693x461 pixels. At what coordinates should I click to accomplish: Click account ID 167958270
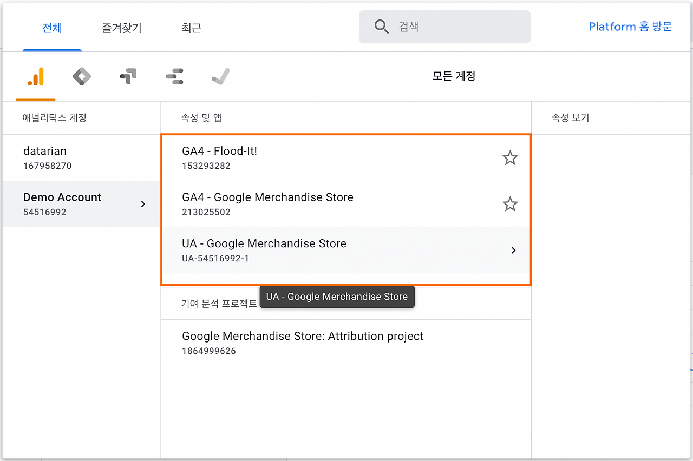[48, 166]
